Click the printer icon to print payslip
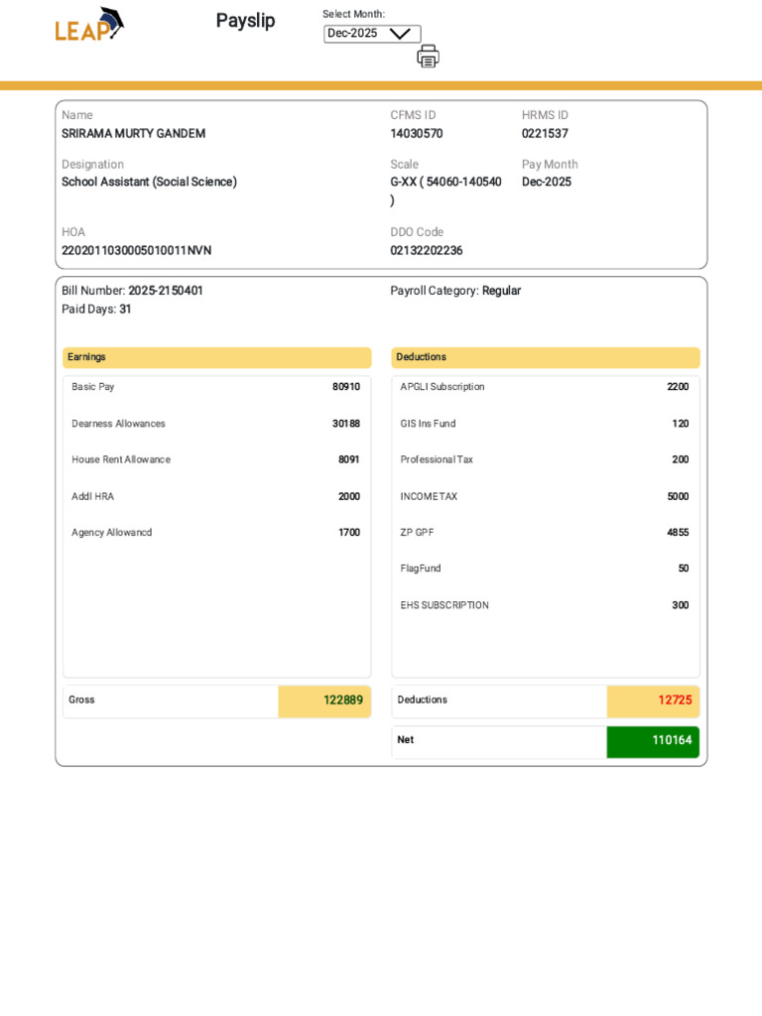762x1016 pixels. click(x=428, y=57)
